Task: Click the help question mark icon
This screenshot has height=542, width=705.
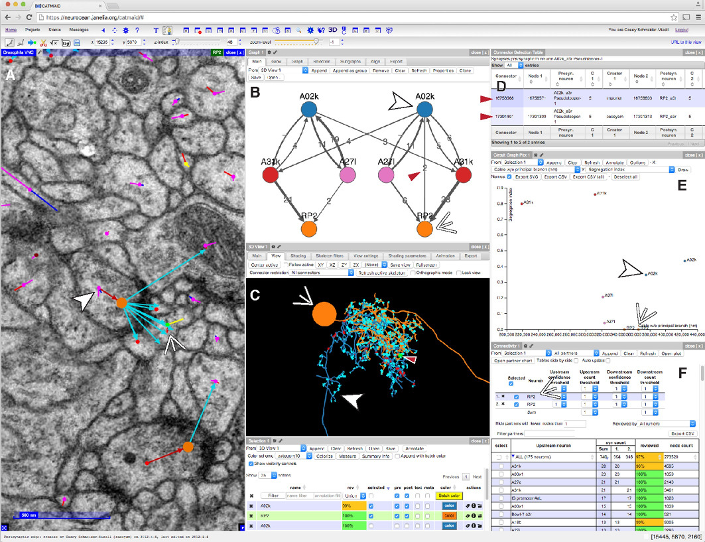Action: 136,30
